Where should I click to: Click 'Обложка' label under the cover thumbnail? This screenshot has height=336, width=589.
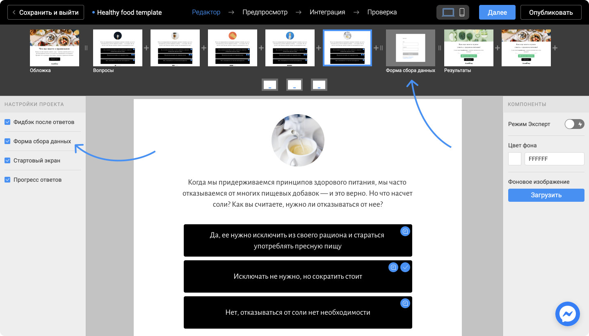[x=40, y=70]
